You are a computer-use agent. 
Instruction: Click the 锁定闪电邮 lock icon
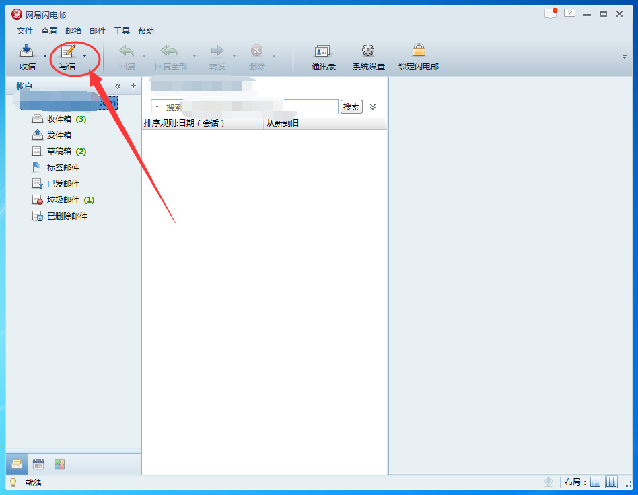(419, 52)
